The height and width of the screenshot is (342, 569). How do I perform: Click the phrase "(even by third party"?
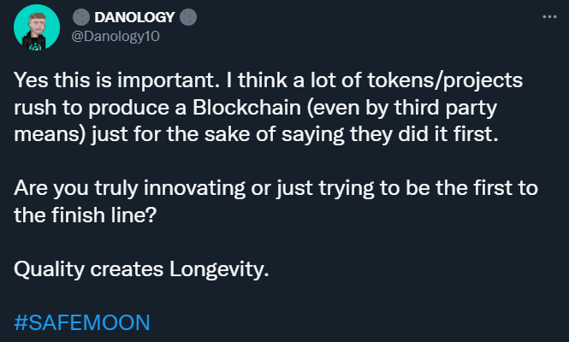pos(401,108)
